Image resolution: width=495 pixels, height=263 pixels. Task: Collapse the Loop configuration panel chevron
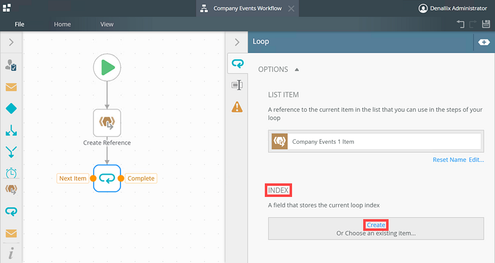click(237, 42)
